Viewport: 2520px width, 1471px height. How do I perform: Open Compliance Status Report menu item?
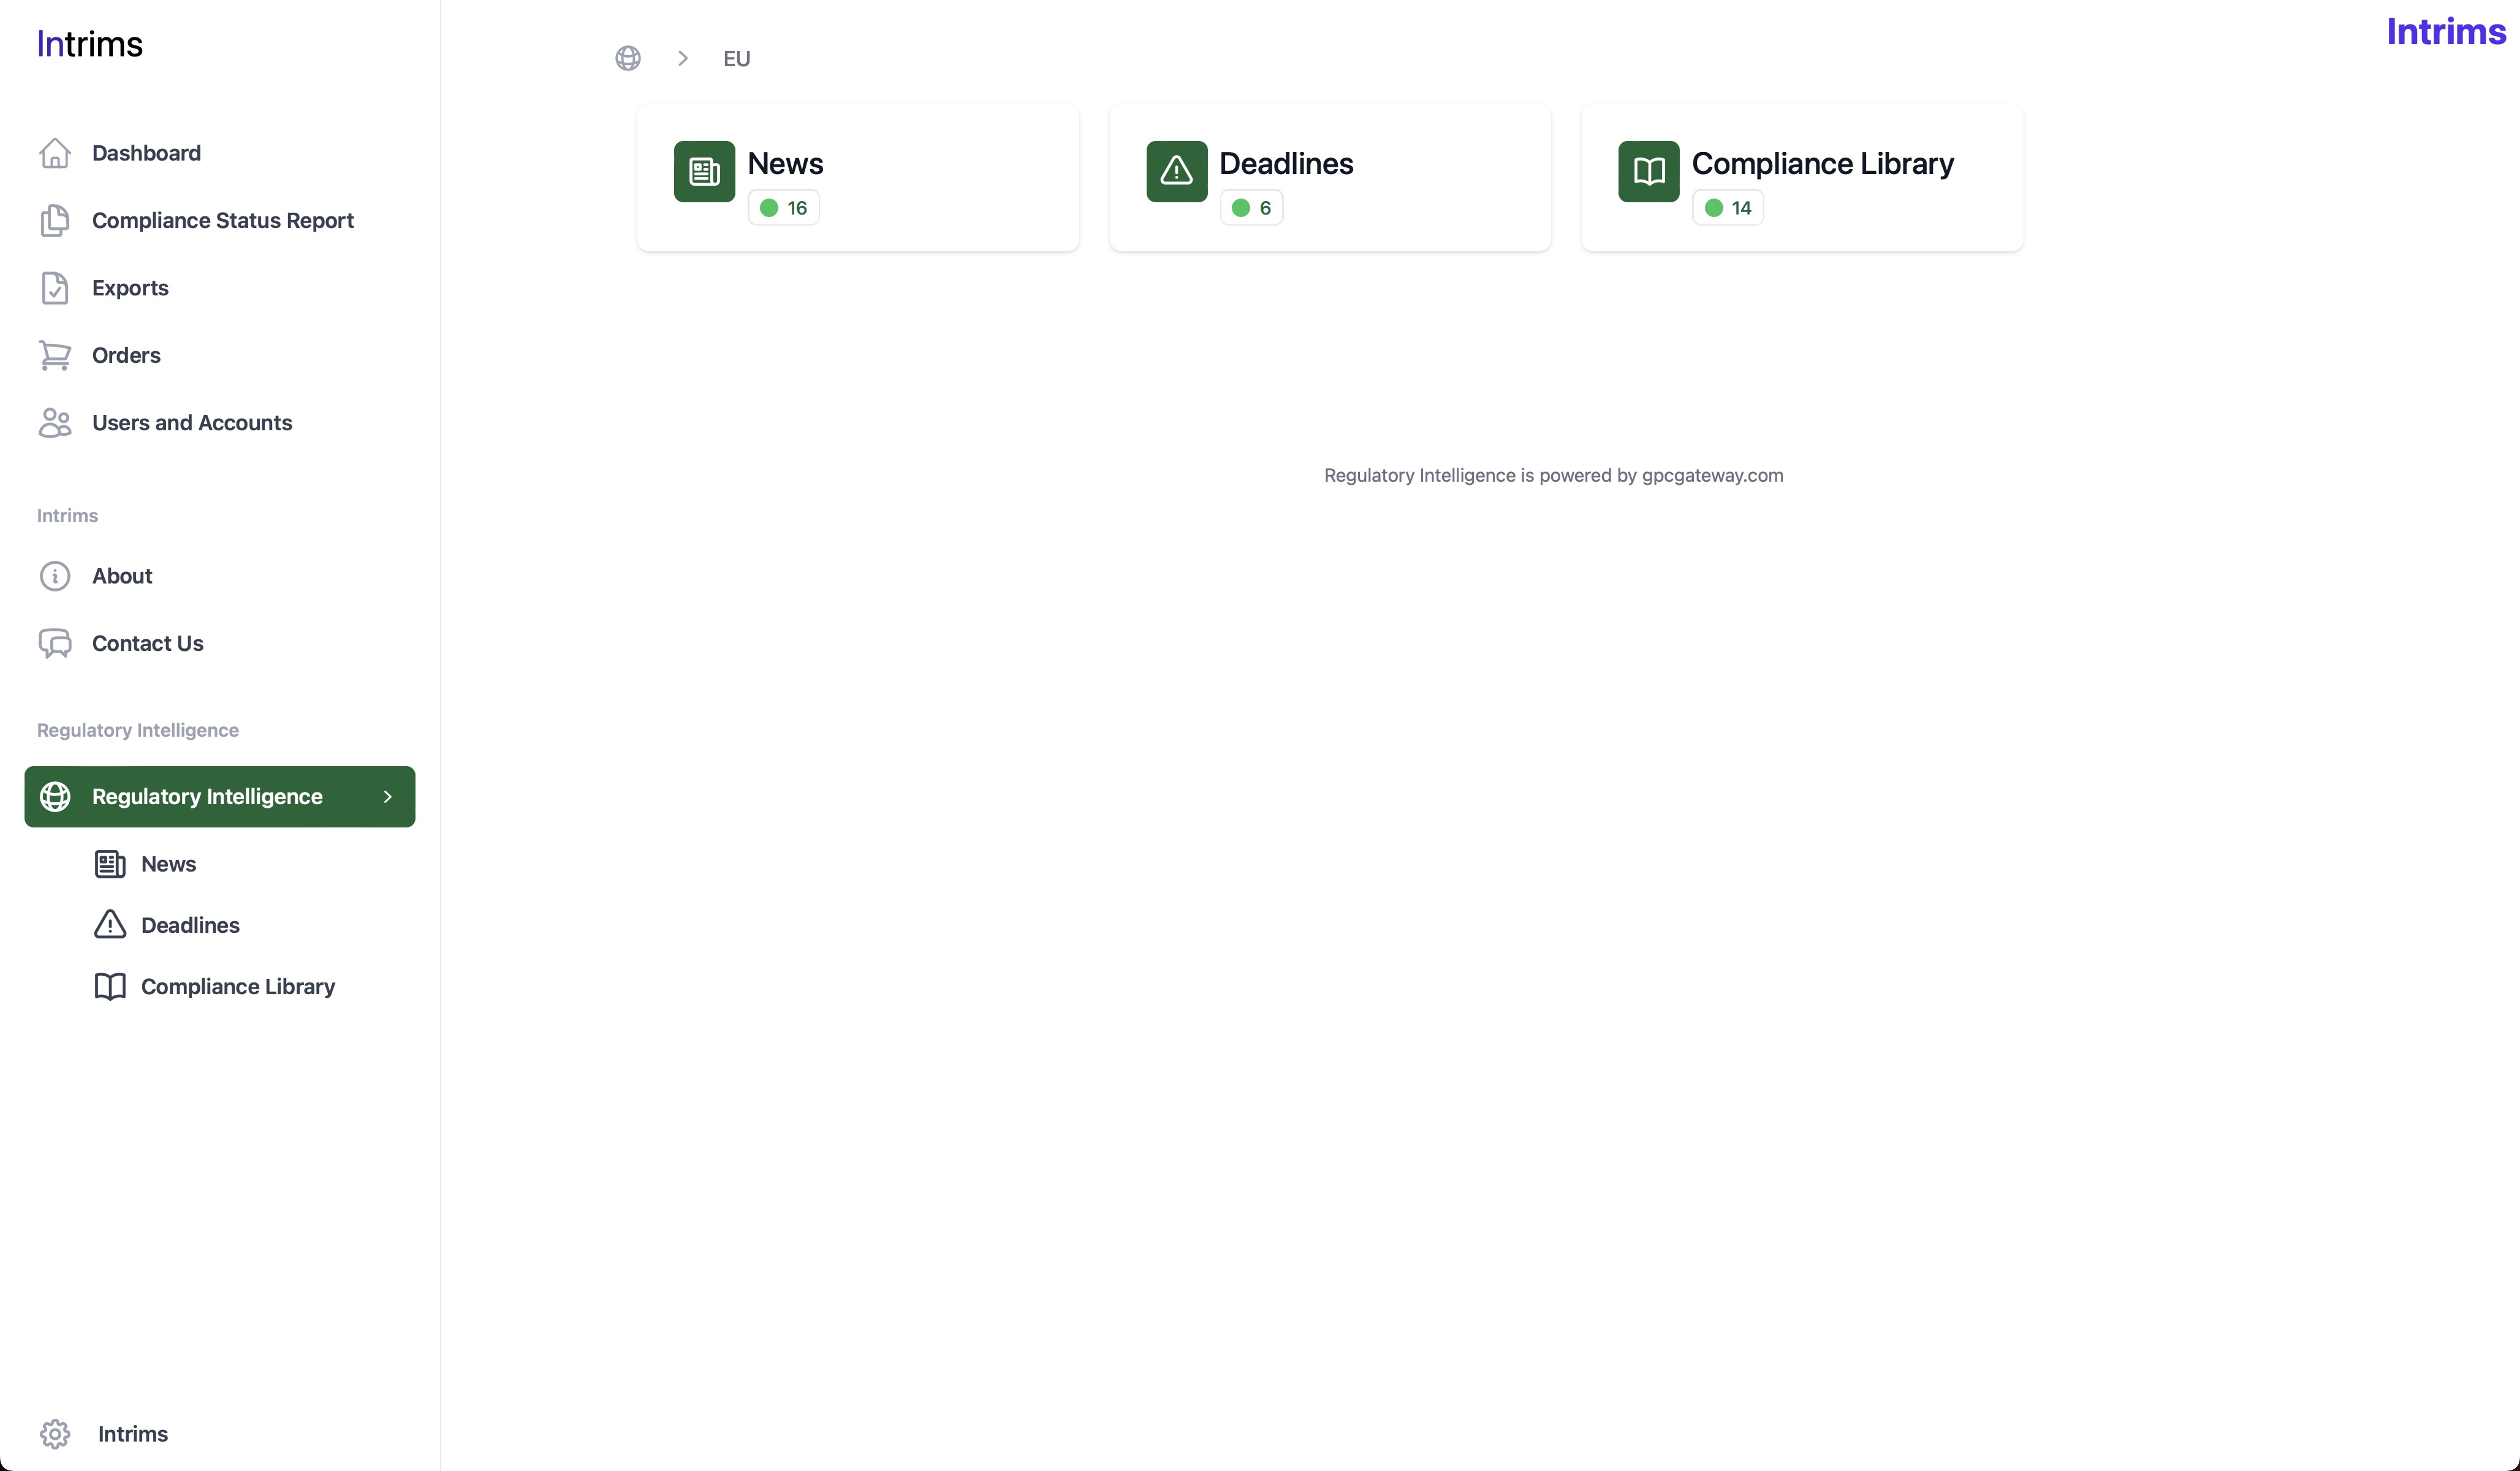(222, 221)
